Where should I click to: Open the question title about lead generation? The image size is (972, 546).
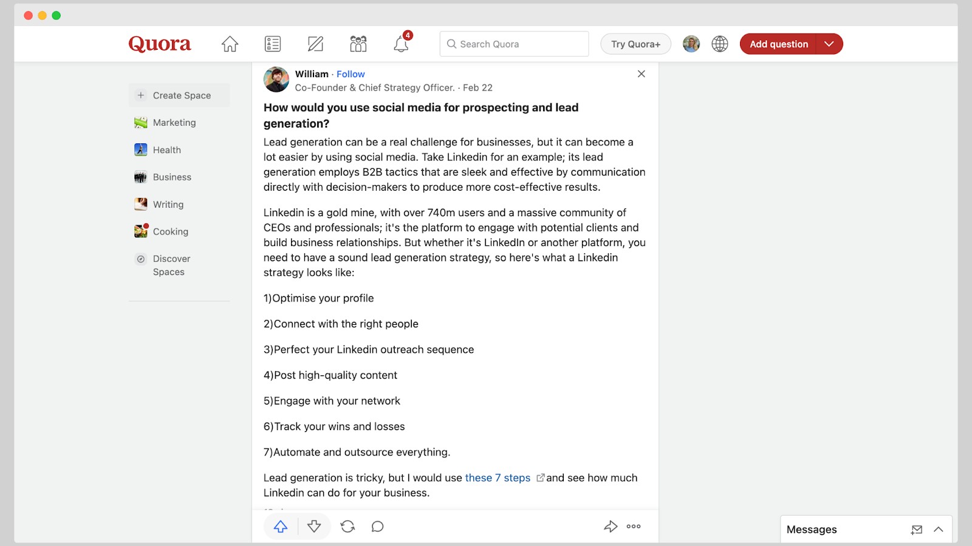click(x=420, y=115)
